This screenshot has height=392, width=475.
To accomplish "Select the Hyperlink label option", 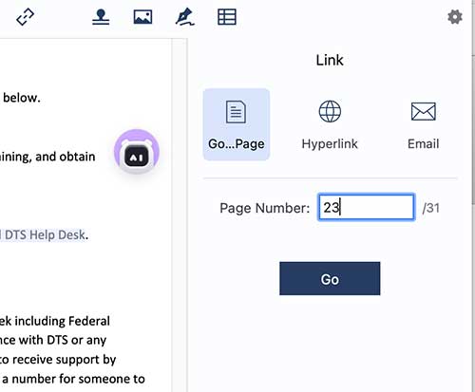I will pyautogui.click(x=330, y=144).
